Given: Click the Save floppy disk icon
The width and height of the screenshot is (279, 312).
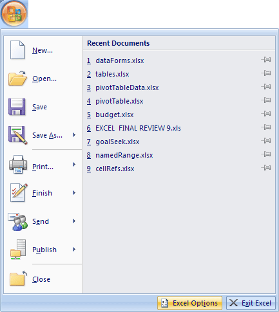Looking at the screenshot, I should pos(17,107).
